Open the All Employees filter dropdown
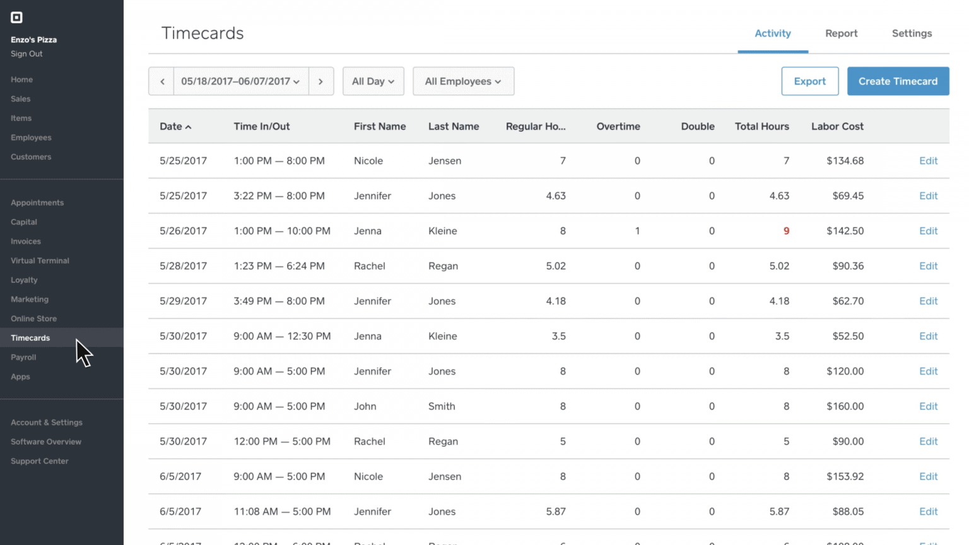969x545 pixels. [463, 81]
